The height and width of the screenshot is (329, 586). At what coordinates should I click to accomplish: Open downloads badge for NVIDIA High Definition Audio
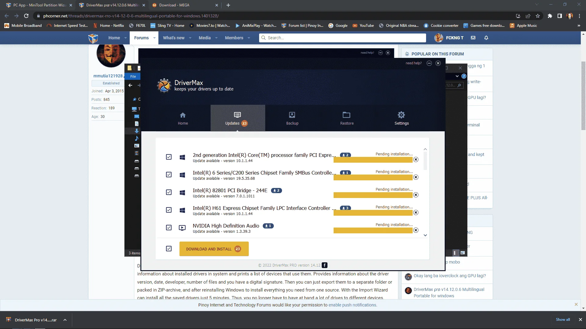pyautogui.click(x=268, y=226)
